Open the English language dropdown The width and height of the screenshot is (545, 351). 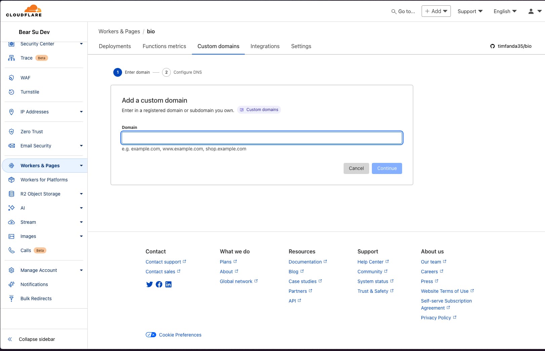[505, 11]
